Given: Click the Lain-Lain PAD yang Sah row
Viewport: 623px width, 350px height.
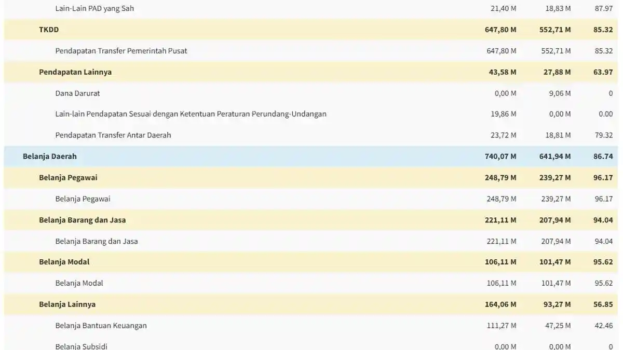Looking at the screenshot, I should (311, 8).
